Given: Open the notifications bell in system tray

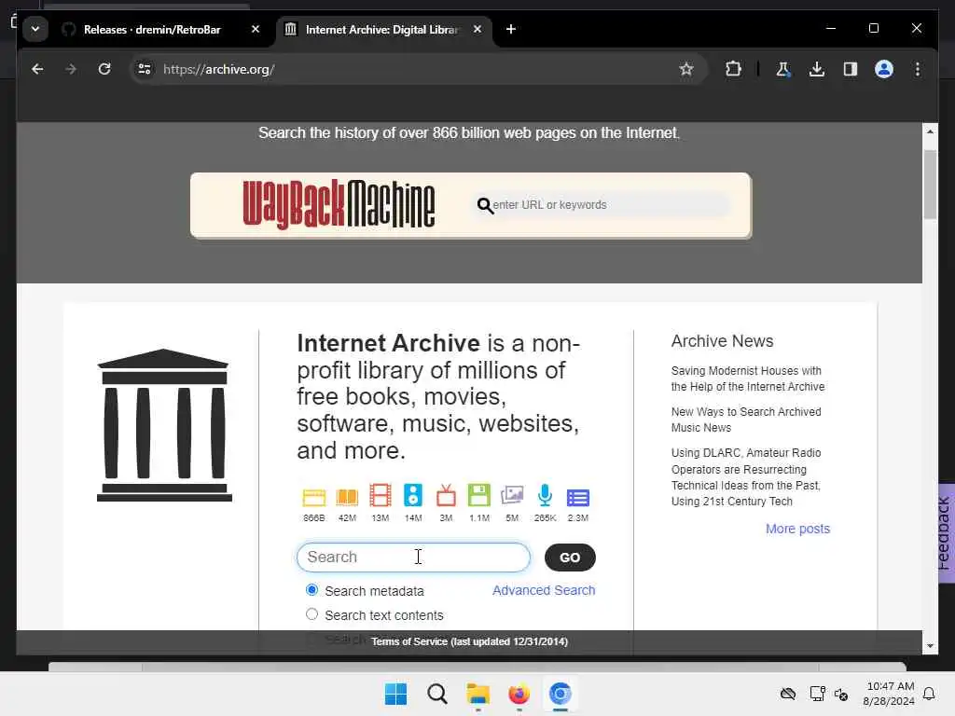Looking at the screenshot, I should (929, 694).
